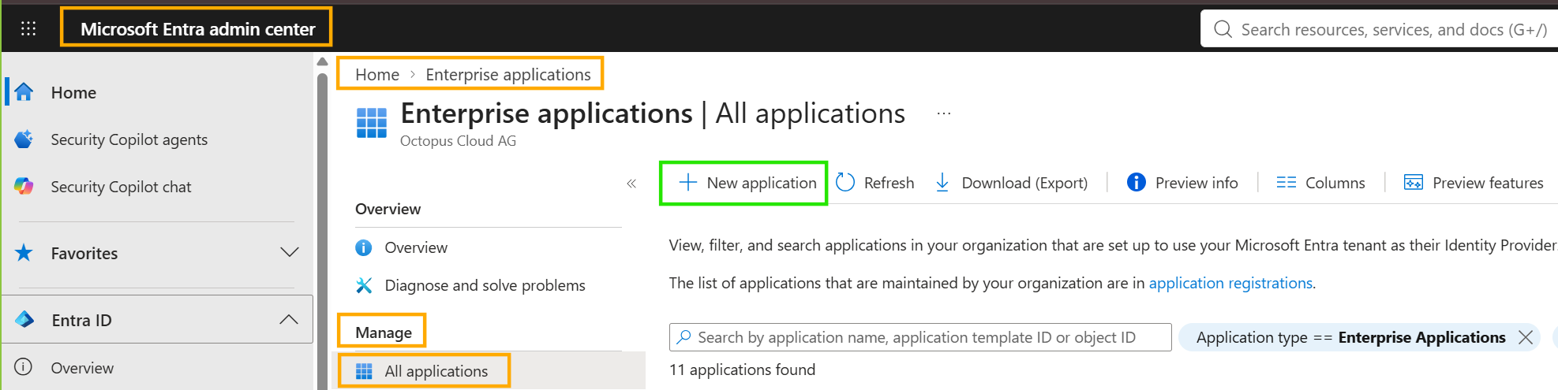
Task: Click the 'Manage' section heading
Action: coord(384,332)
